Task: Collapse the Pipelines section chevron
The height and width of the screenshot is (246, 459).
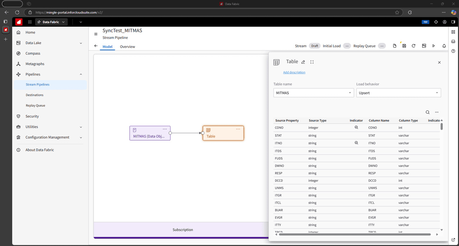Action: tap(81, 74)
